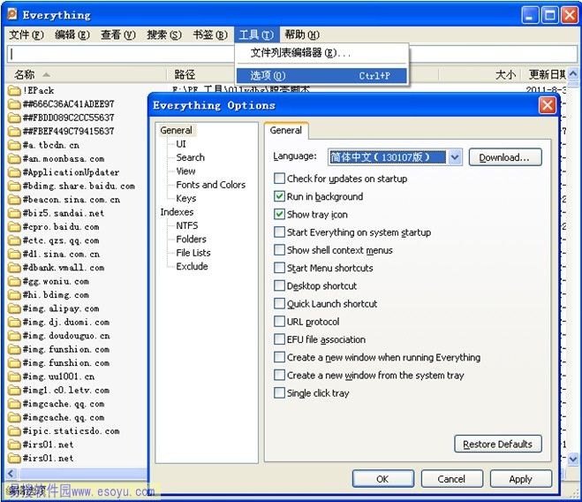The image size is (582, 502).
Task: Open the 文件(F) menu
Action: [x=26, y=35]
